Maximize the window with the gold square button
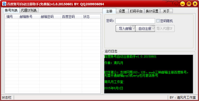Screen dimensions: 199x101 click(x=189, y=4)
